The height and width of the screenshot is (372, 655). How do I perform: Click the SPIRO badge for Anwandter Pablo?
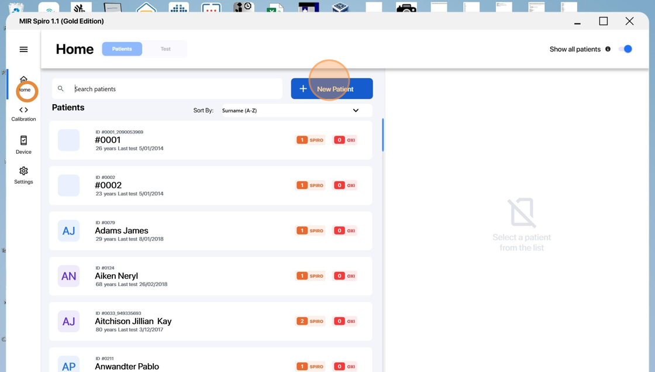coord(311,367)
